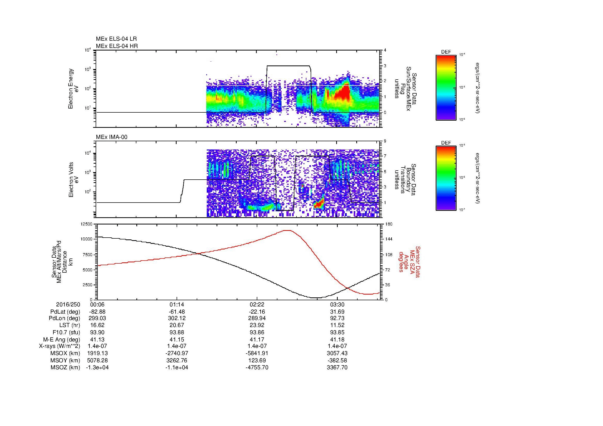Click the 'LST (hr)' row label
This screenshot has height=426, width=603.
[x=70, y=325]
